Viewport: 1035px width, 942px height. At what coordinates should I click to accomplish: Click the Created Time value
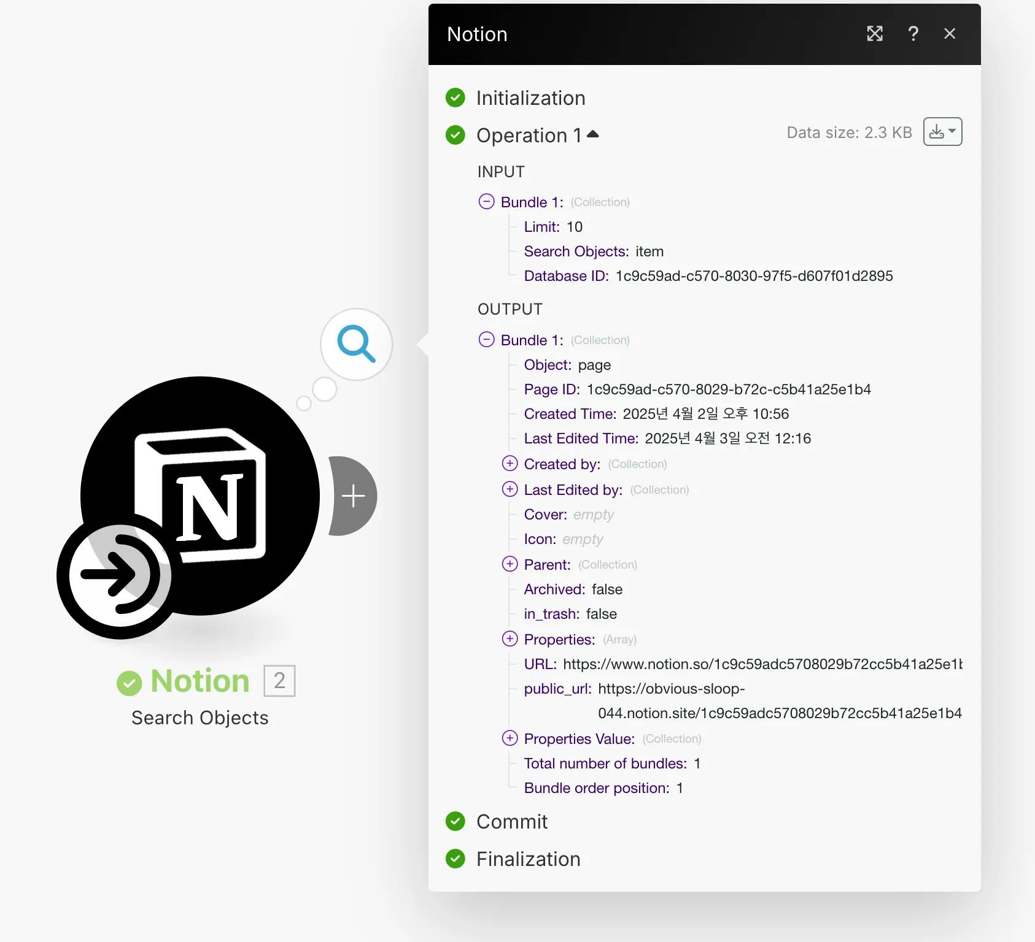(x=705, y=414)
